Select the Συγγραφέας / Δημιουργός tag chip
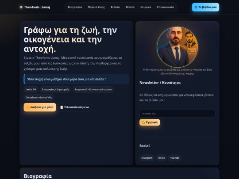 (x=55, y=89)
